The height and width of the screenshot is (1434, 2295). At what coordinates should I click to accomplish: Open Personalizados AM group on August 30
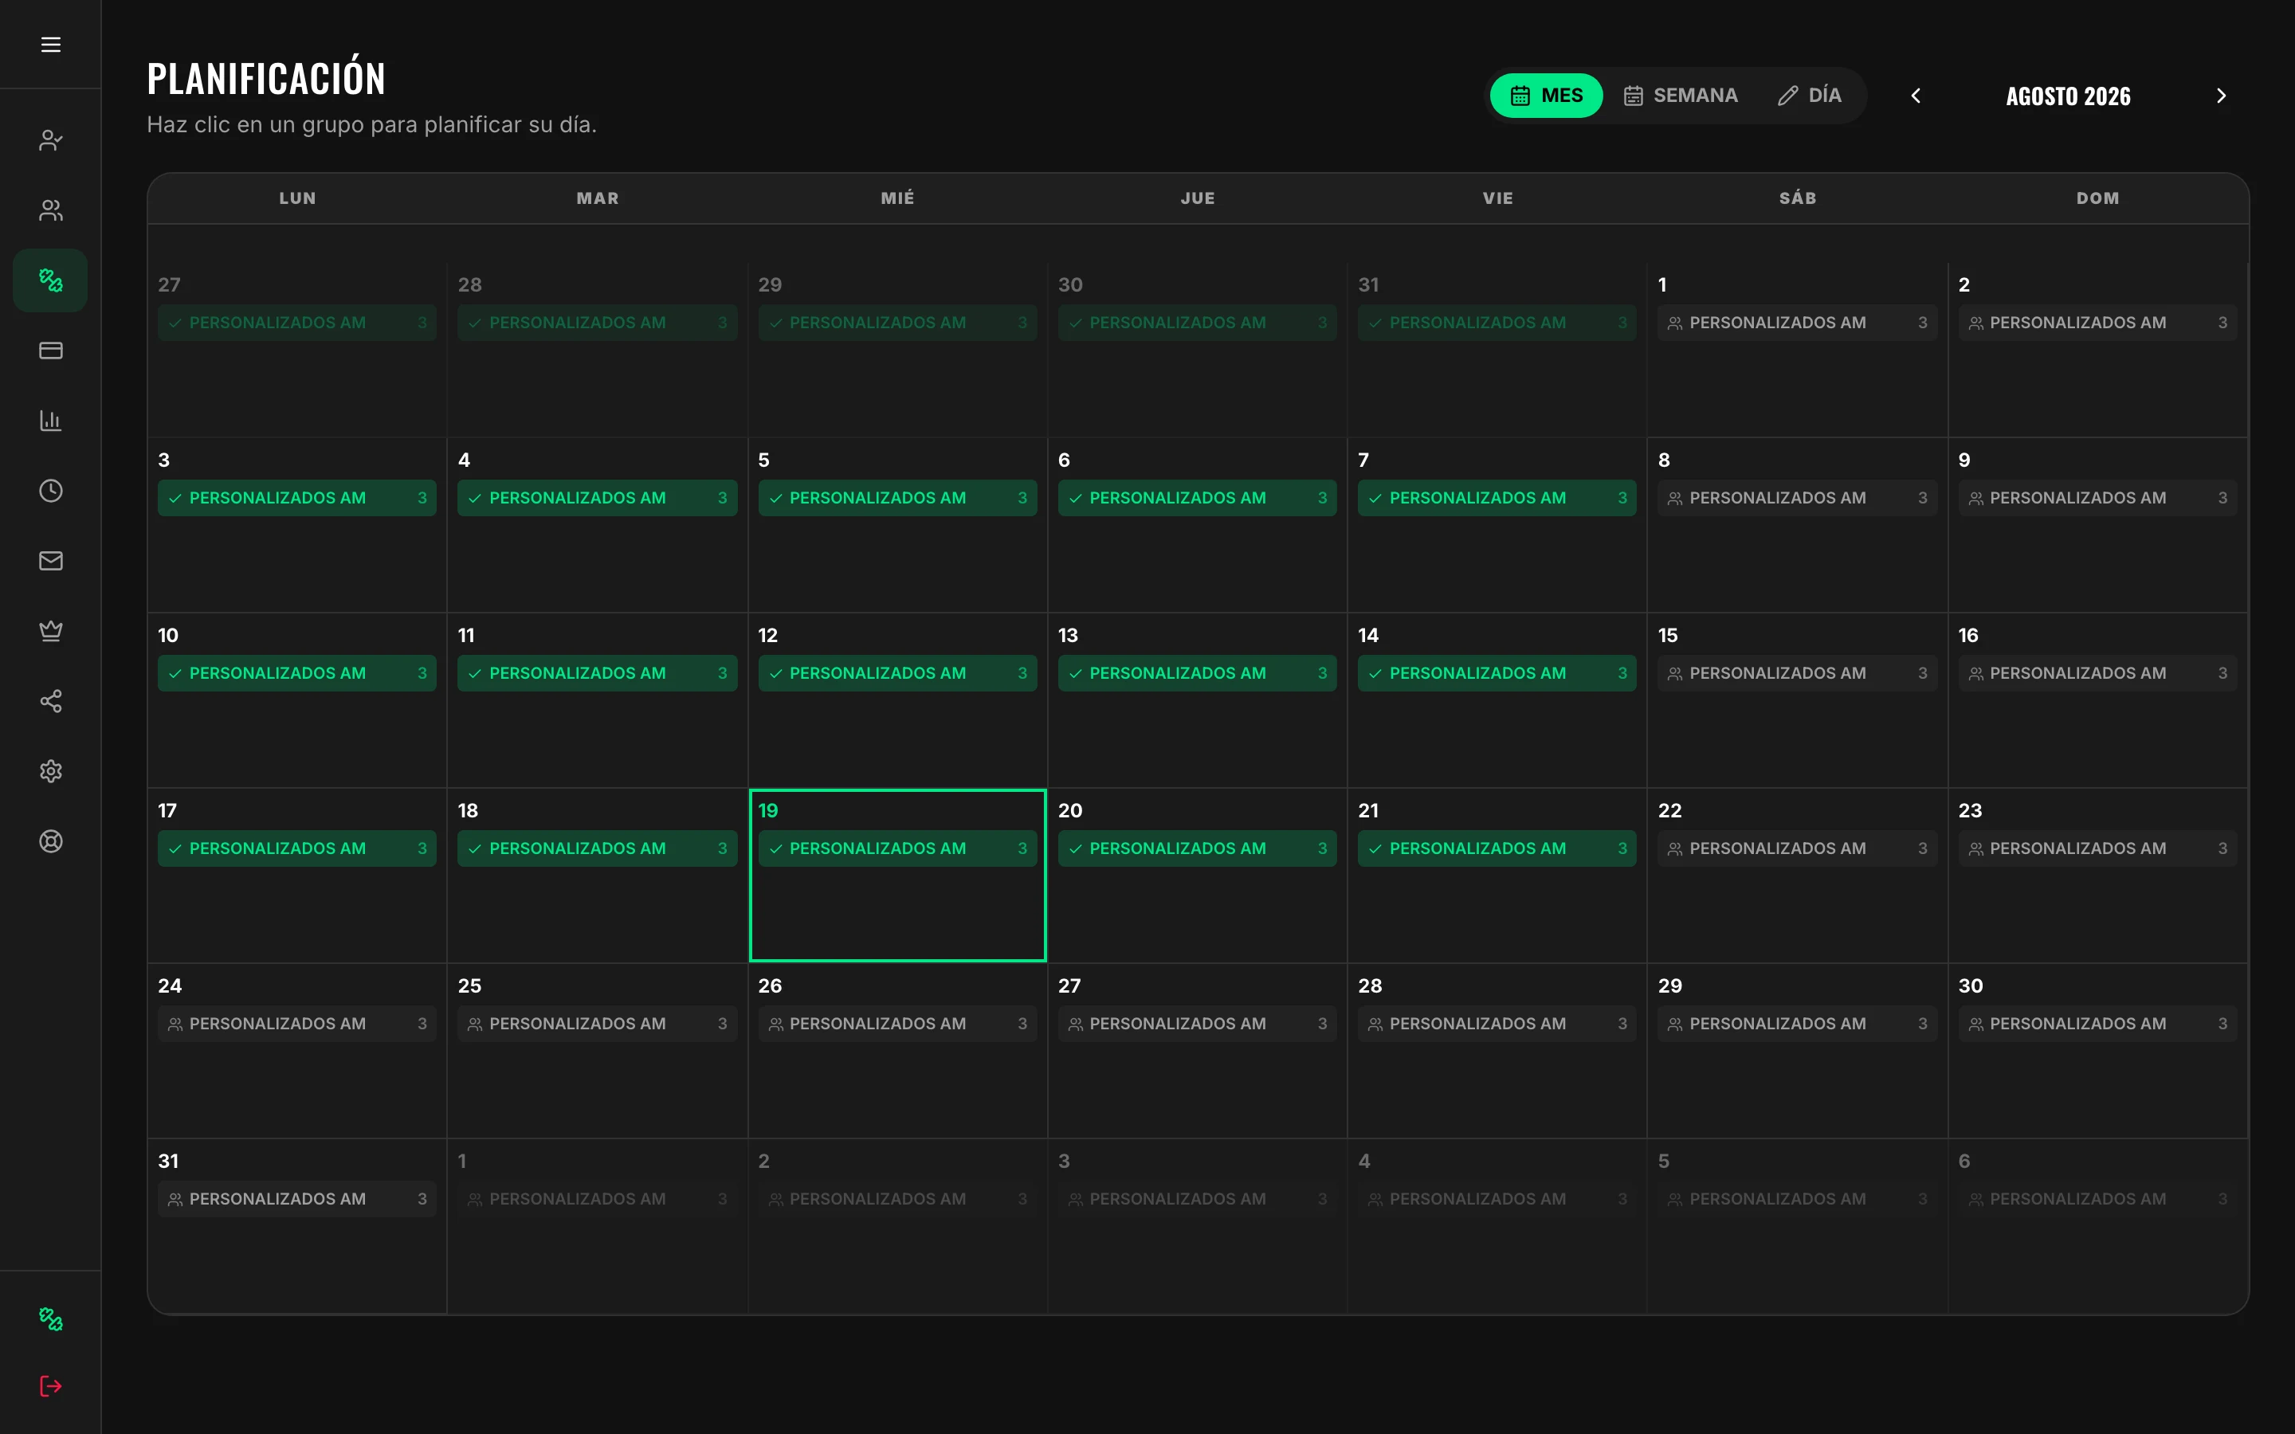(2097, 1024)
